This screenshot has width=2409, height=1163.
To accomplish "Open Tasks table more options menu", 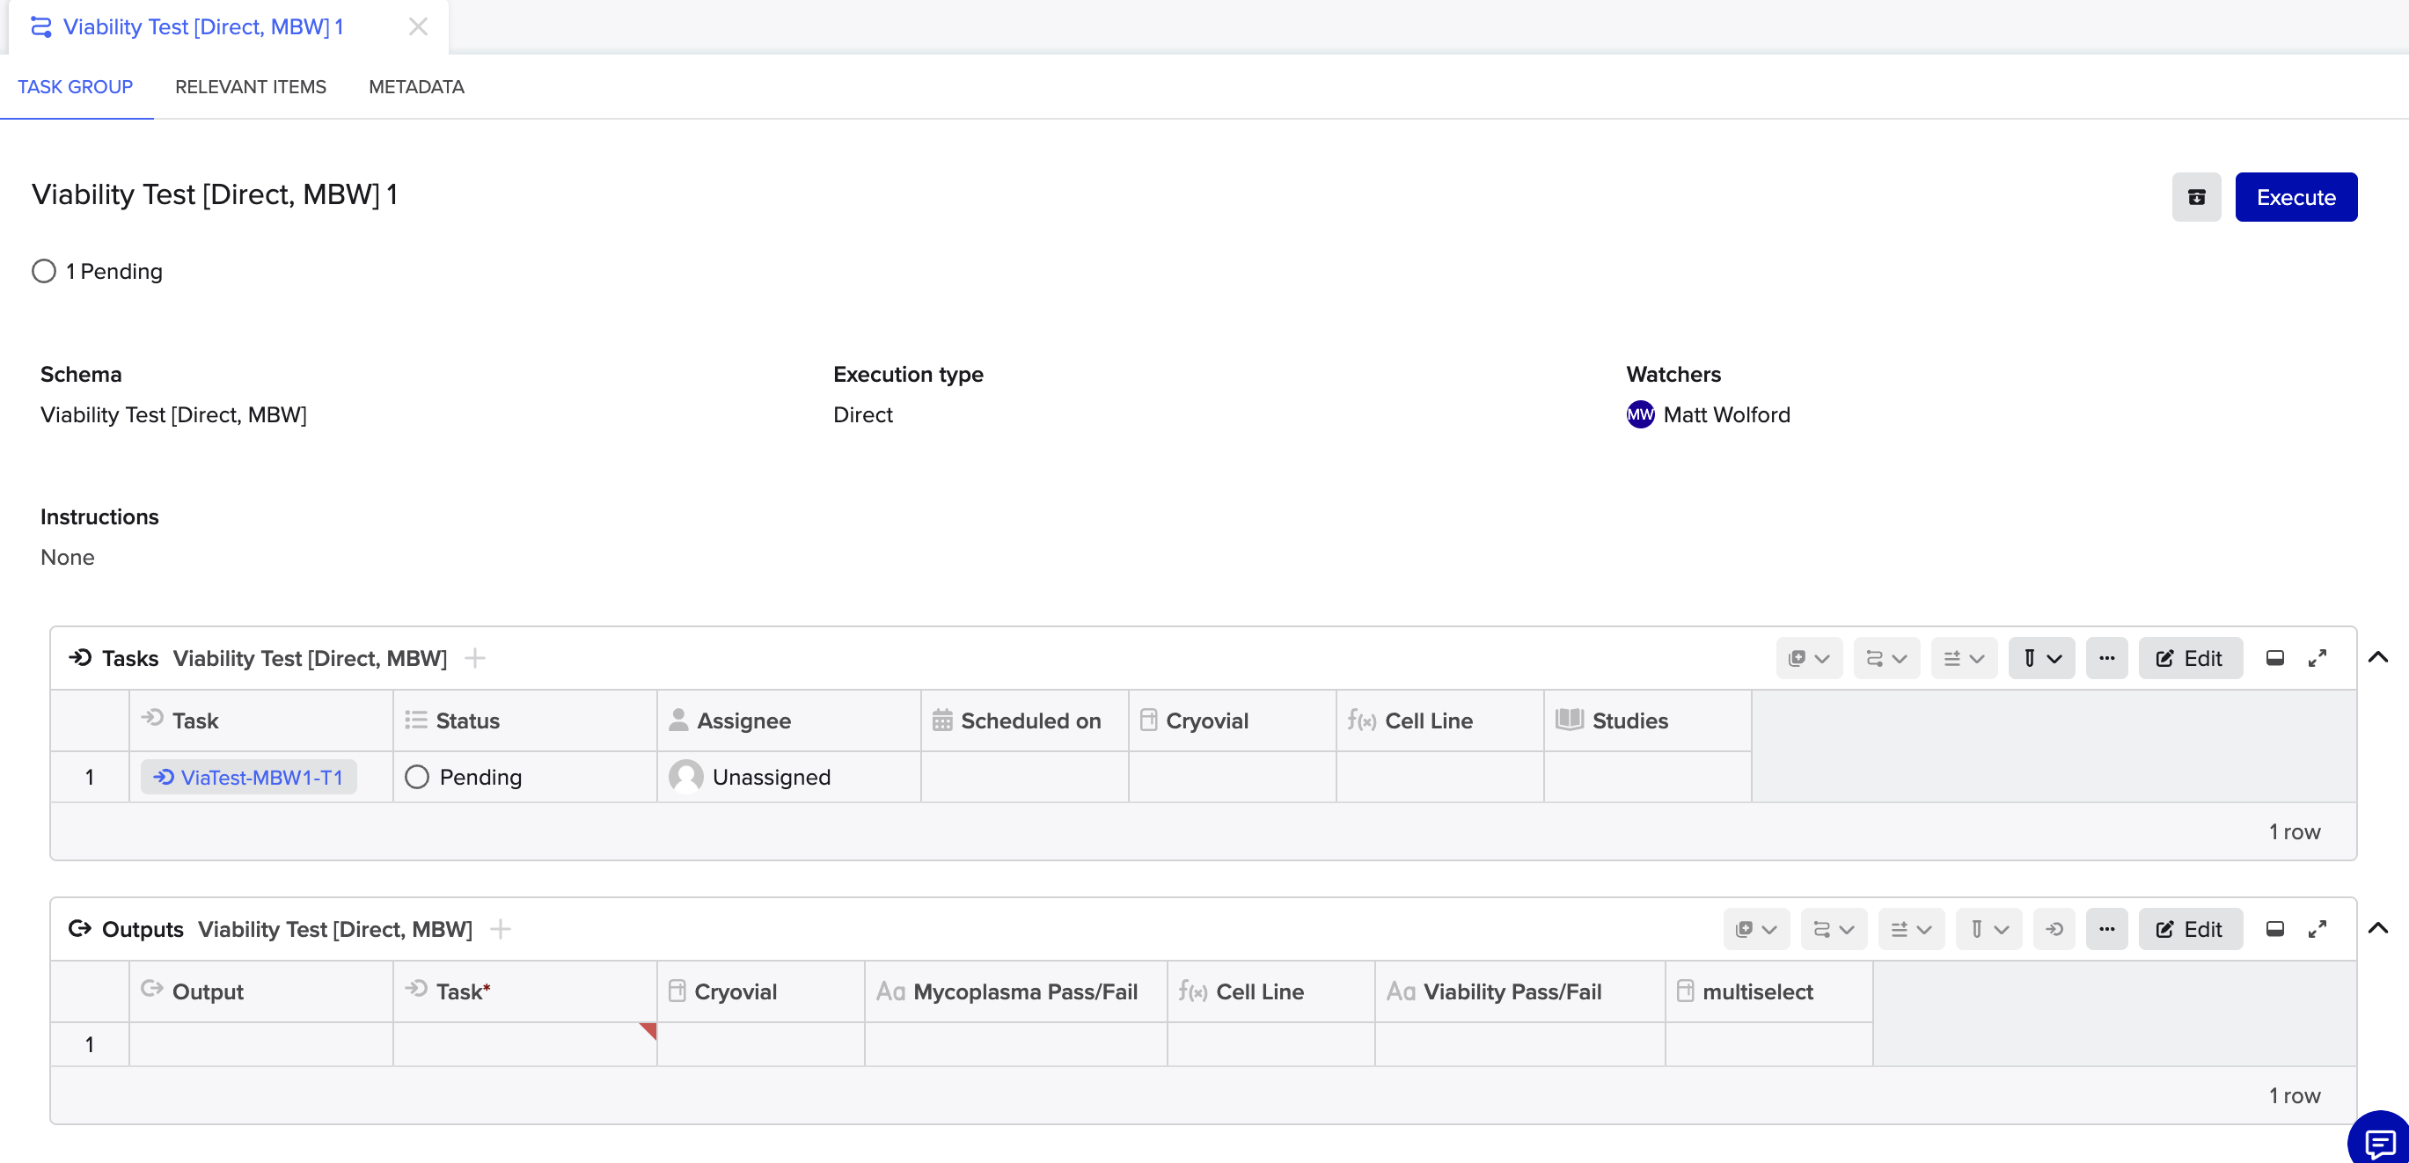I will click(x=2106, y=658).
